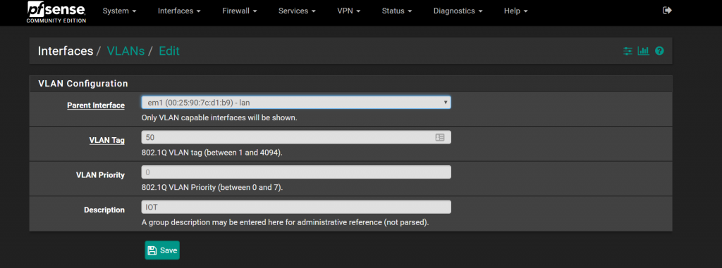Open the Status menu
Image resolution: width=722 pixels, height=268 pixels.
click(396, 11)
